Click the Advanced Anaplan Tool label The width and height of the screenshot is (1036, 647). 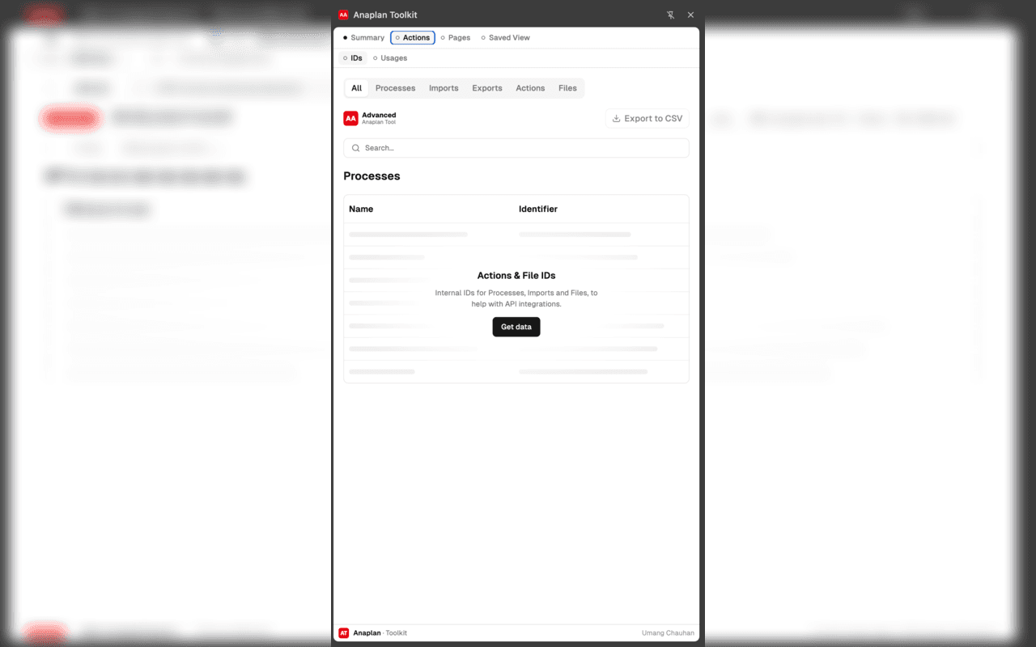tap(379, 118)
